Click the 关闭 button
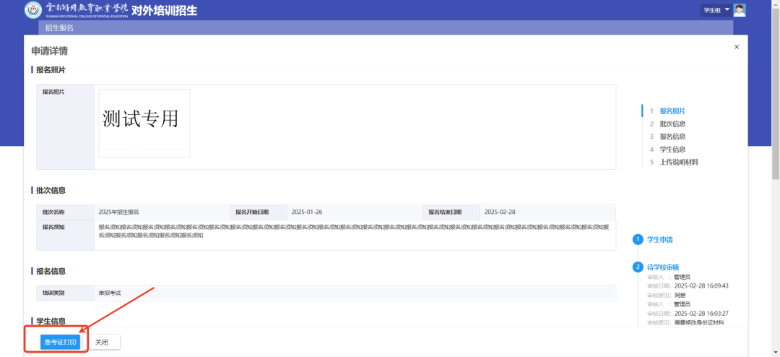Screen dimensions: 780x357 click(101, 343)
